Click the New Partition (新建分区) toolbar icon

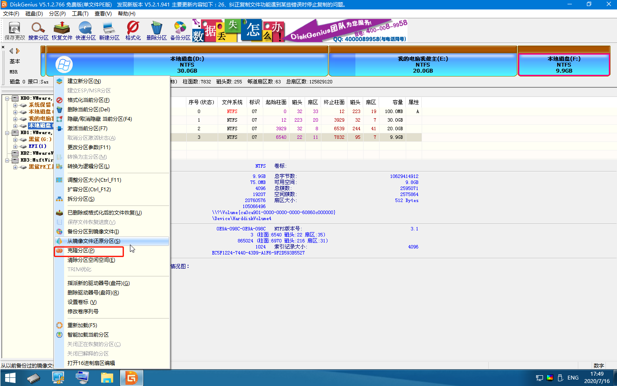pos(109,31)
